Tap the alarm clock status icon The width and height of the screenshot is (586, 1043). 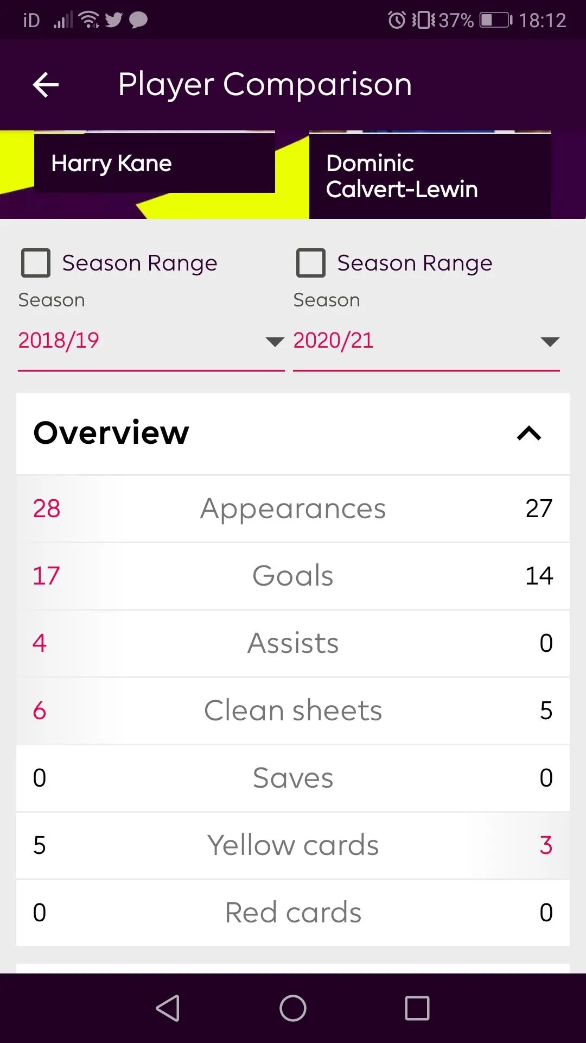pos(397,20)
